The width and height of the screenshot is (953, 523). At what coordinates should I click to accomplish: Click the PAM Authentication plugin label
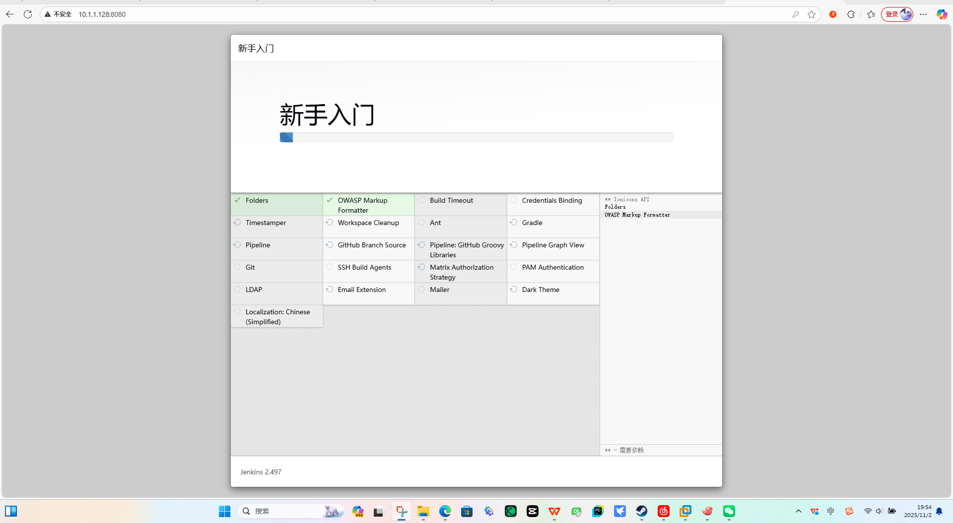(x=553, y=267)
